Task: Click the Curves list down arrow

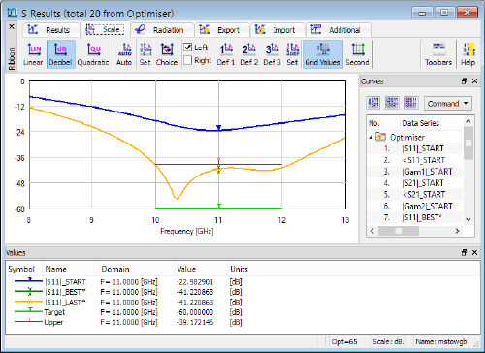Action: coord(469,219)
